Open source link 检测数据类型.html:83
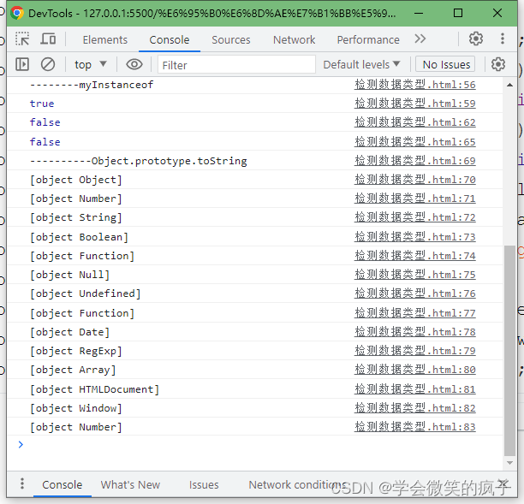Screen dimensions: 524x504 pos(414,426)
